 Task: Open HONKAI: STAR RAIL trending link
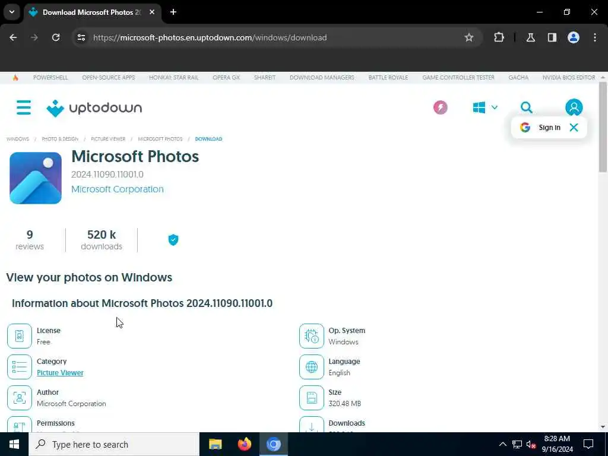point(174,78)
